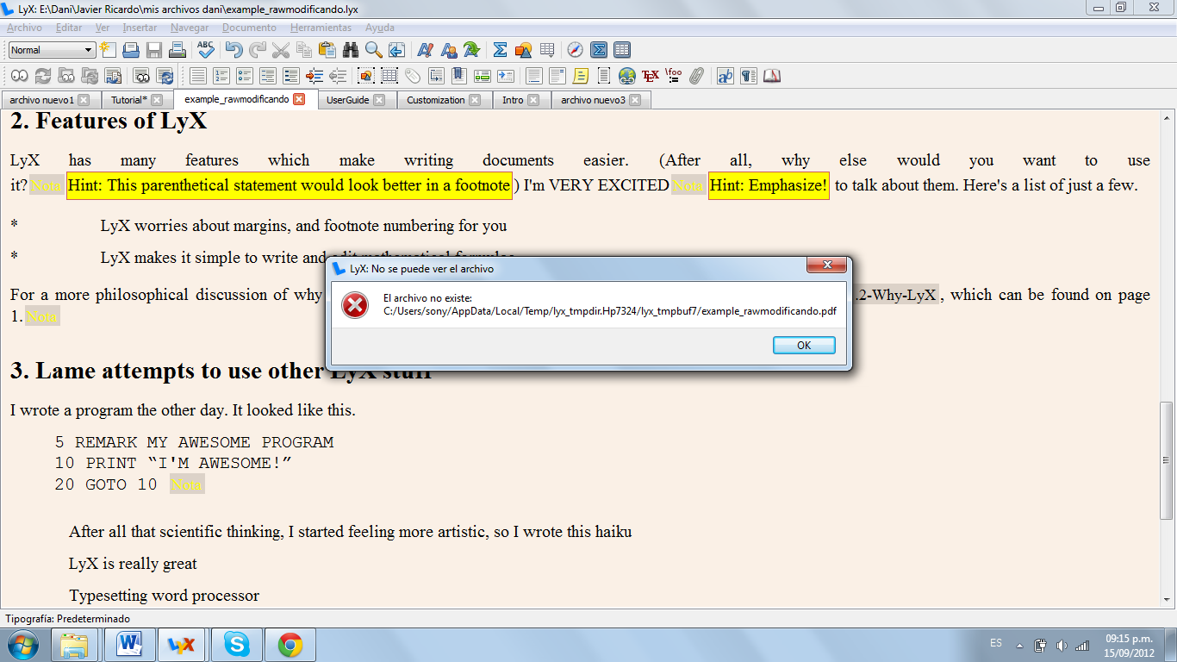This screenshot has height=662, width=1177.
Task: Insert a citation bookmark icon
Action: (458, 76)
